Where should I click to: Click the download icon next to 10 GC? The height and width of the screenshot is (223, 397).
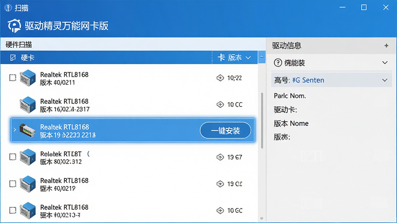[220, 210]
